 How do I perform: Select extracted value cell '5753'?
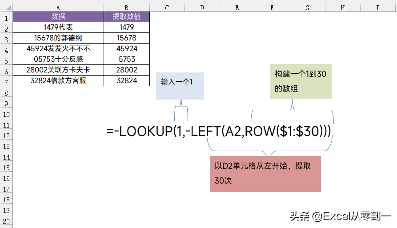tap(127, 59)
